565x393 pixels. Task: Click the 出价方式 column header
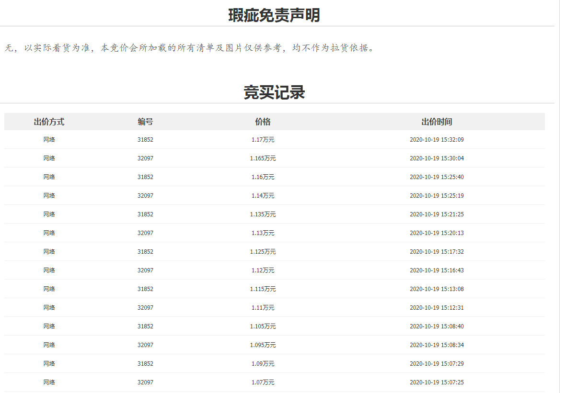pos(49,122)
